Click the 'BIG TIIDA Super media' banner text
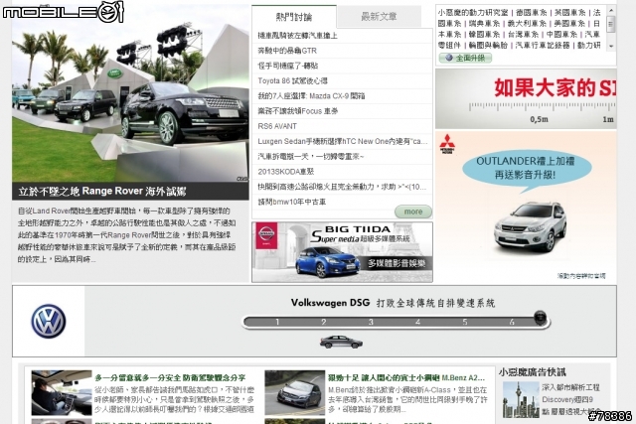 (x=360, y=234)
